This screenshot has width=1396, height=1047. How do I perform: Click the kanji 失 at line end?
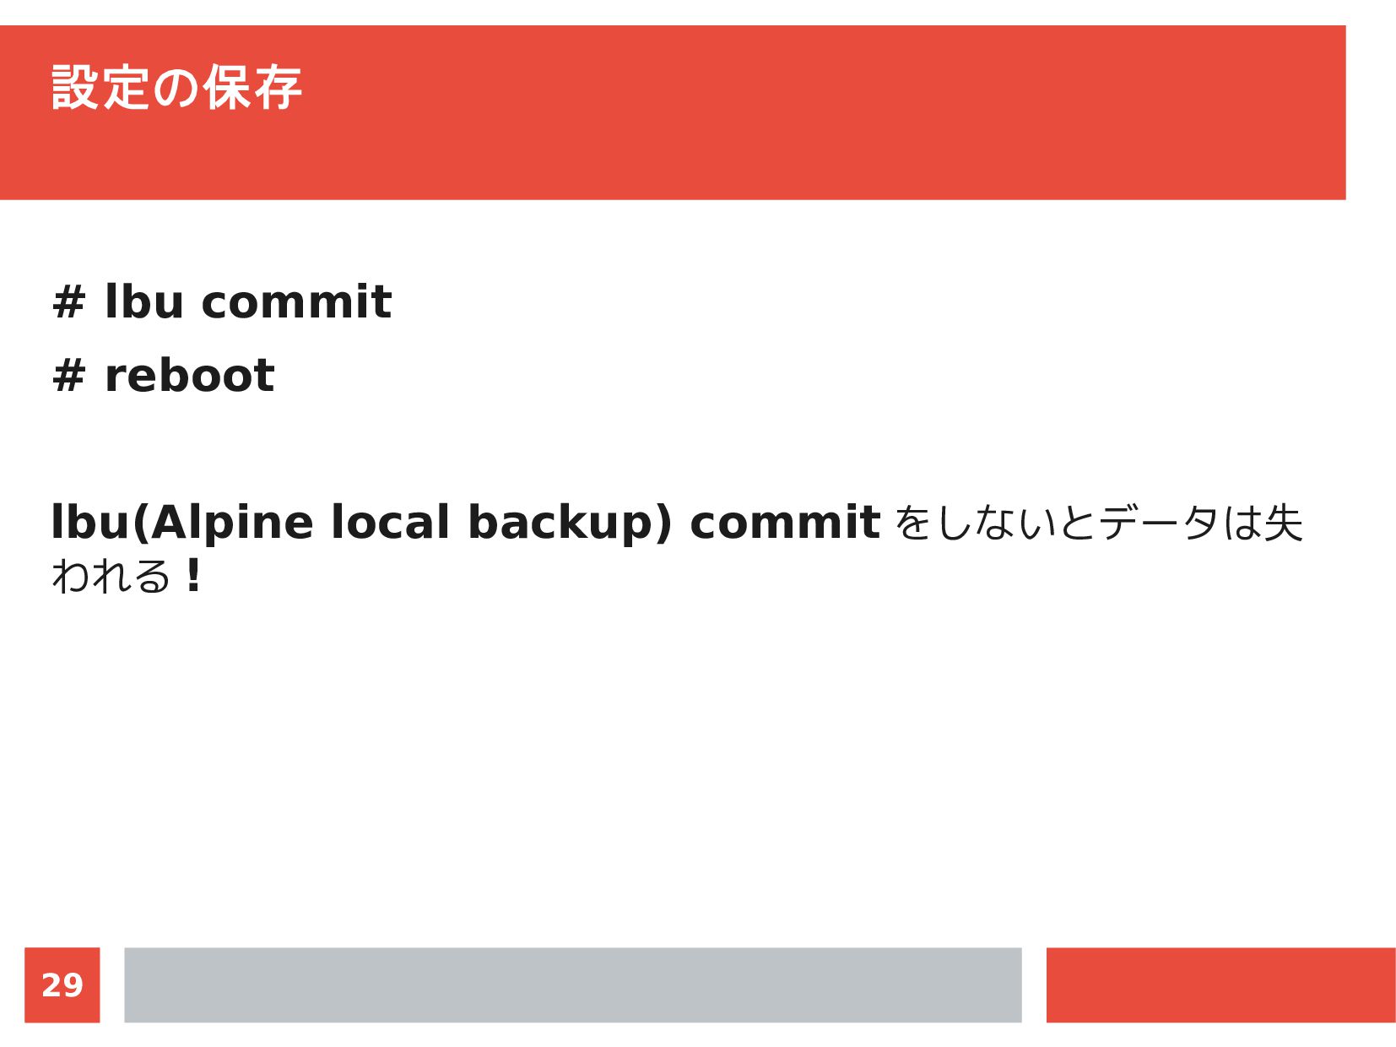coord(1283,523)
